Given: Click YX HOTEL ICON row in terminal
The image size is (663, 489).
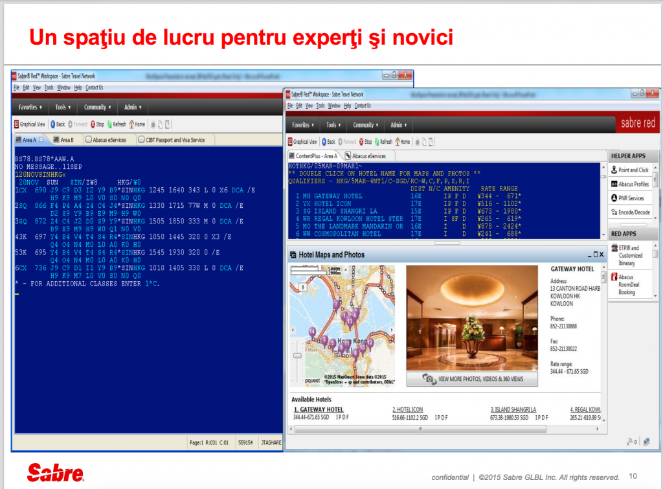Looking at the screenshot, I should [409, 203].
